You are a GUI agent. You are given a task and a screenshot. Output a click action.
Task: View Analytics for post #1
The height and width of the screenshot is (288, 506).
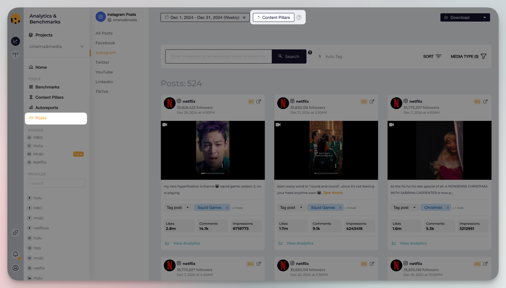tap(183, 243)
